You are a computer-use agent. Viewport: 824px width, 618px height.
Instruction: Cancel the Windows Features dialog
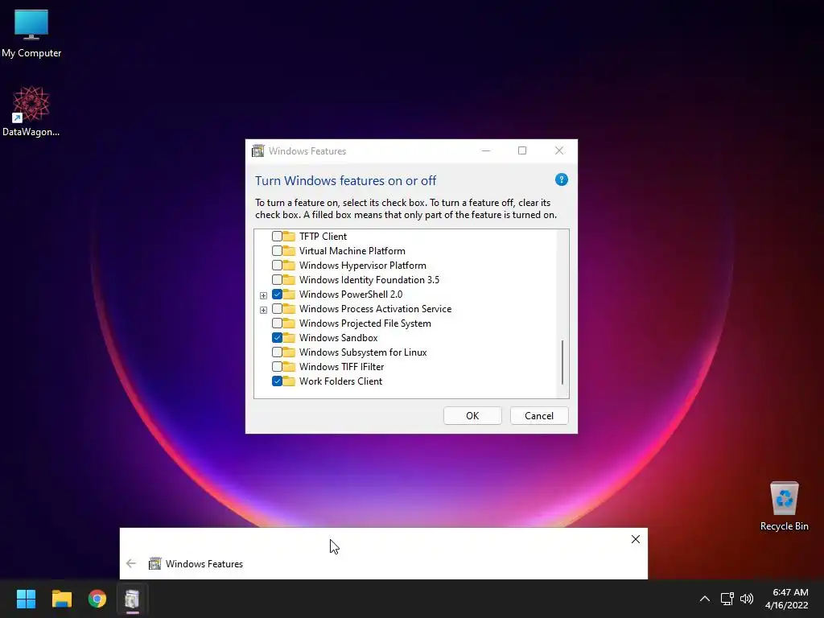point(539,416)
